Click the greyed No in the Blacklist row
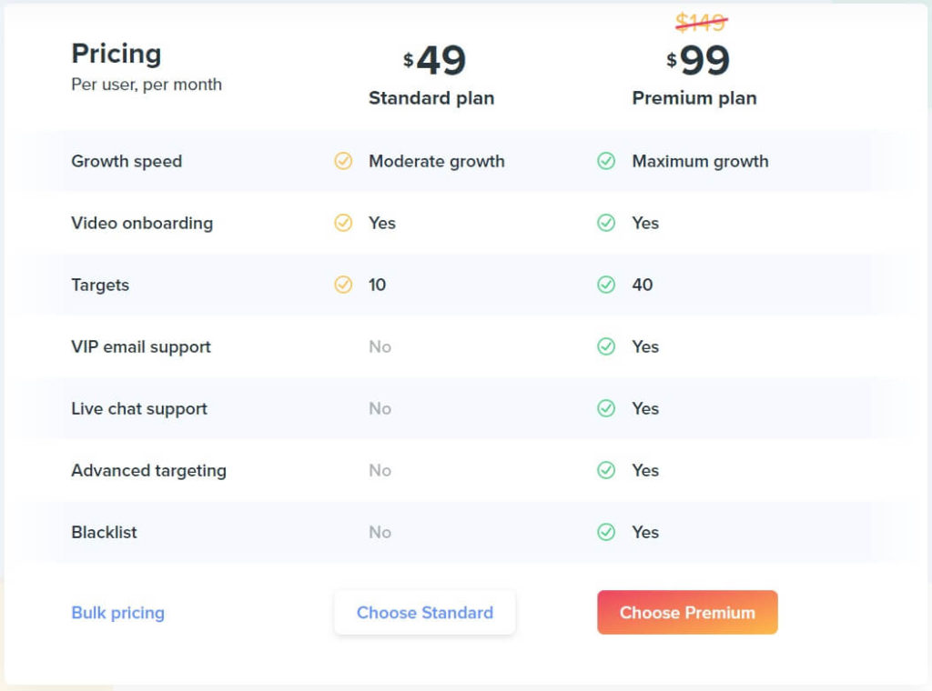Image resolution: width=932 pixels, height=691 pixels. click(380, 532)
